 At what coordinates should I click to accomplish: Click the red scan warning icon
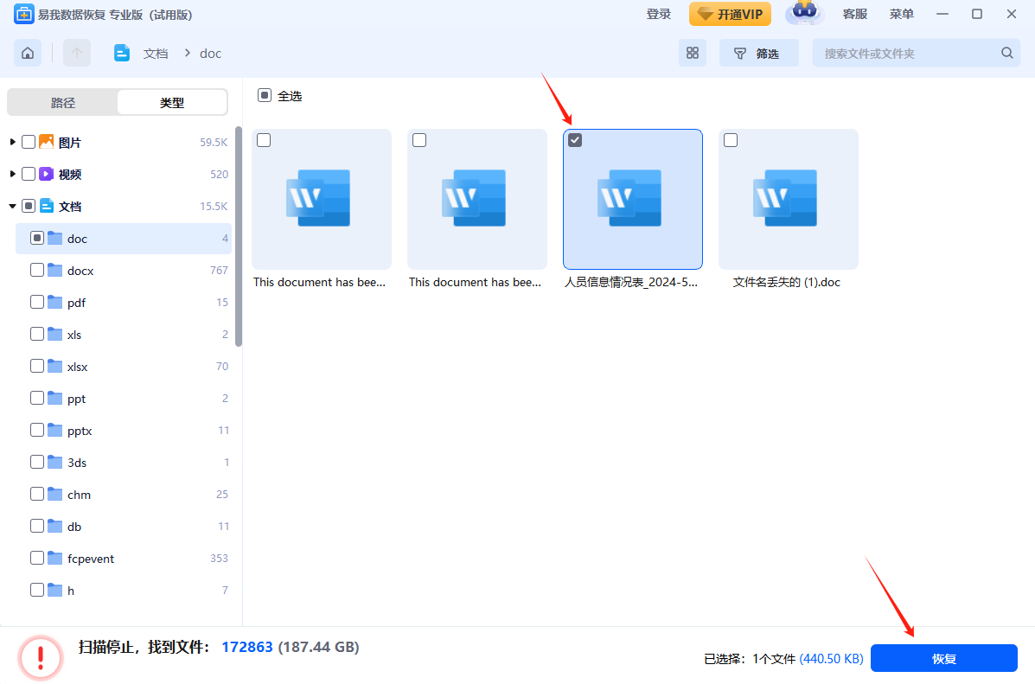pyautogui.click(x=41, y=658)
